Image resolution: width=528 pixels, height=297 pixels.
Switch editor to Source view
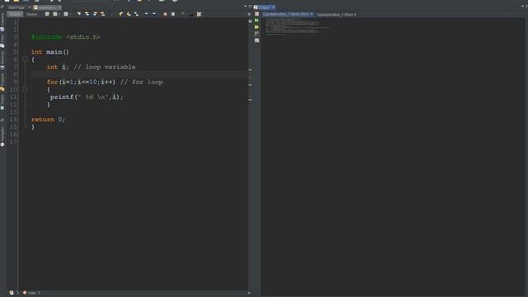pos(15,14)
